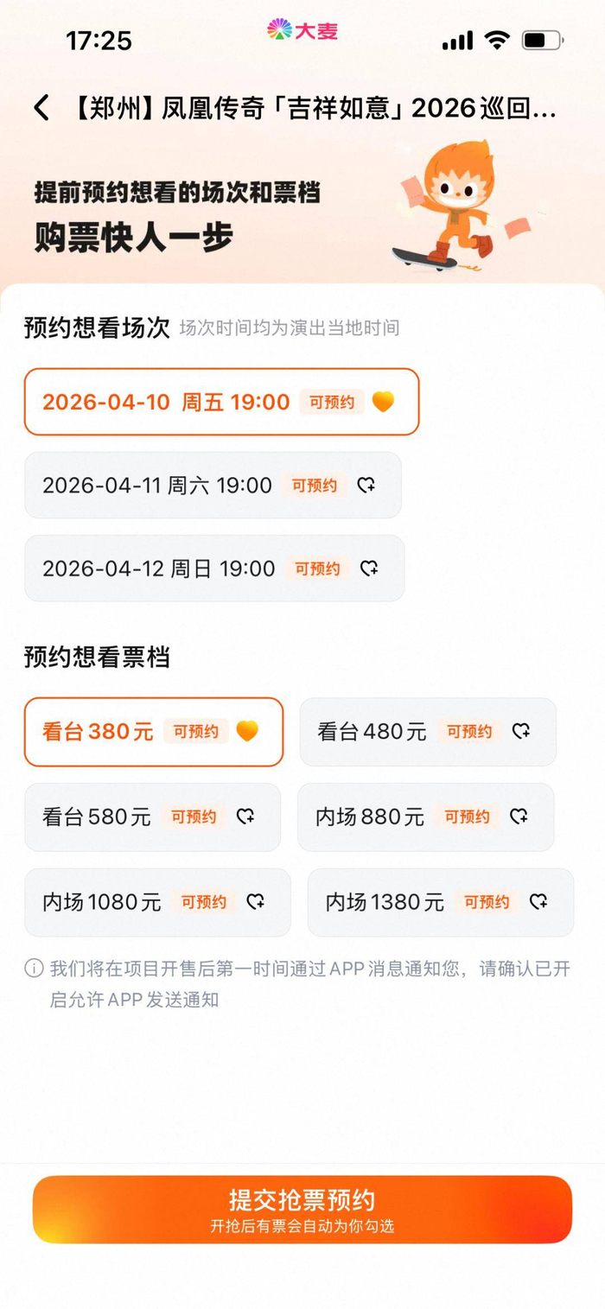Deselect the 2026-04-10 周五 19:00 session
This screenshot has height=1309, width=605.
[x=166, y=402]
